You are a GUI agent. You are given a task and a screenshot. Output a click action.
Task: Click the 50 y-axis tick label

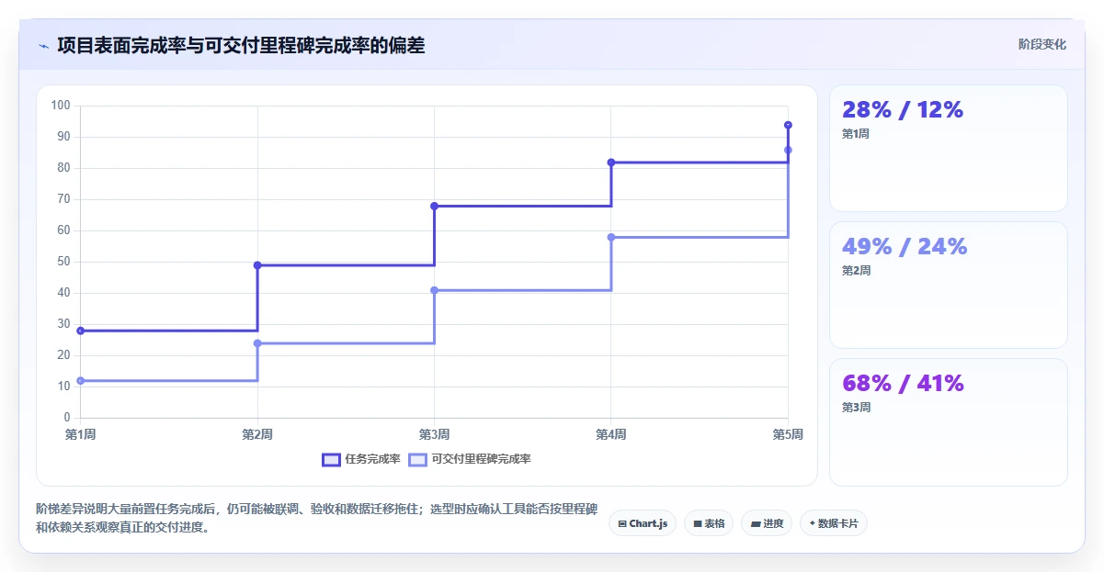[64, 262]
